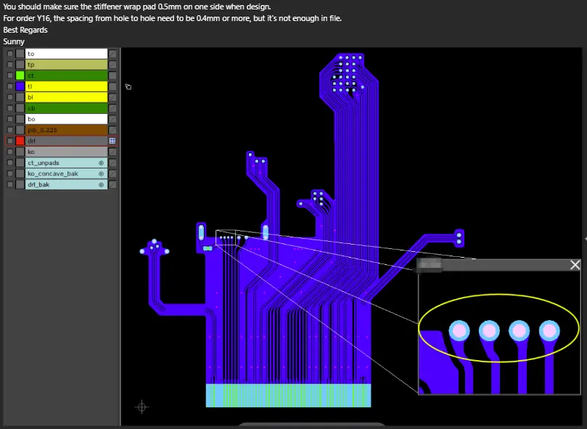Click the slash icon at right of 'tp'
Image resolution: width=587 pixels, height=429 pixels.
point(112,65)
